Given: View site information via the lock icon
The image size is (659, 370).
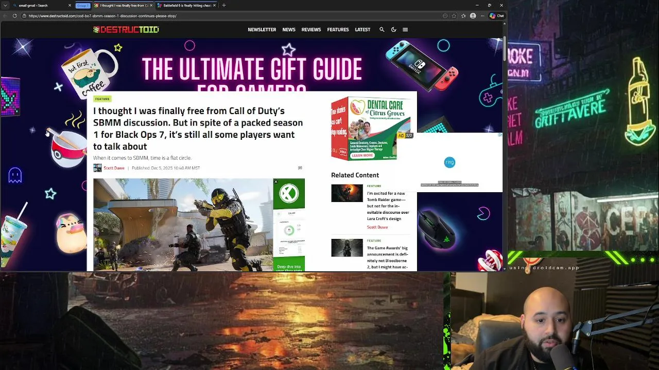Looking at the screenshot, I should tap(24, 16).
